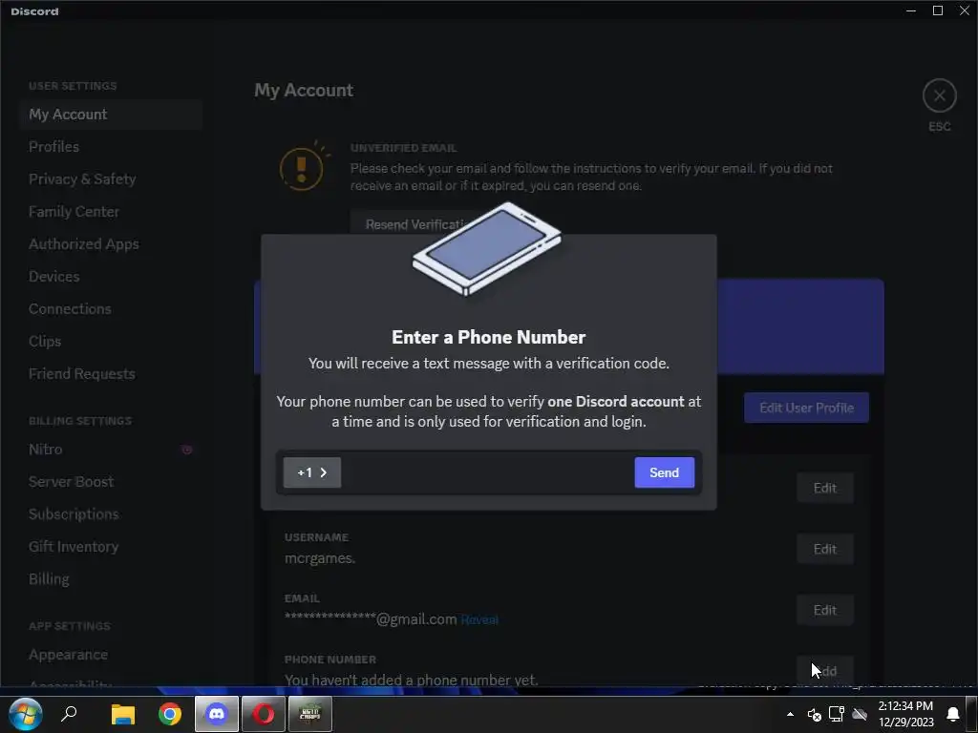The height and width of the screenshot is (733, 978).
Task: Show hidden system tray icons
Action: point(790,714)
